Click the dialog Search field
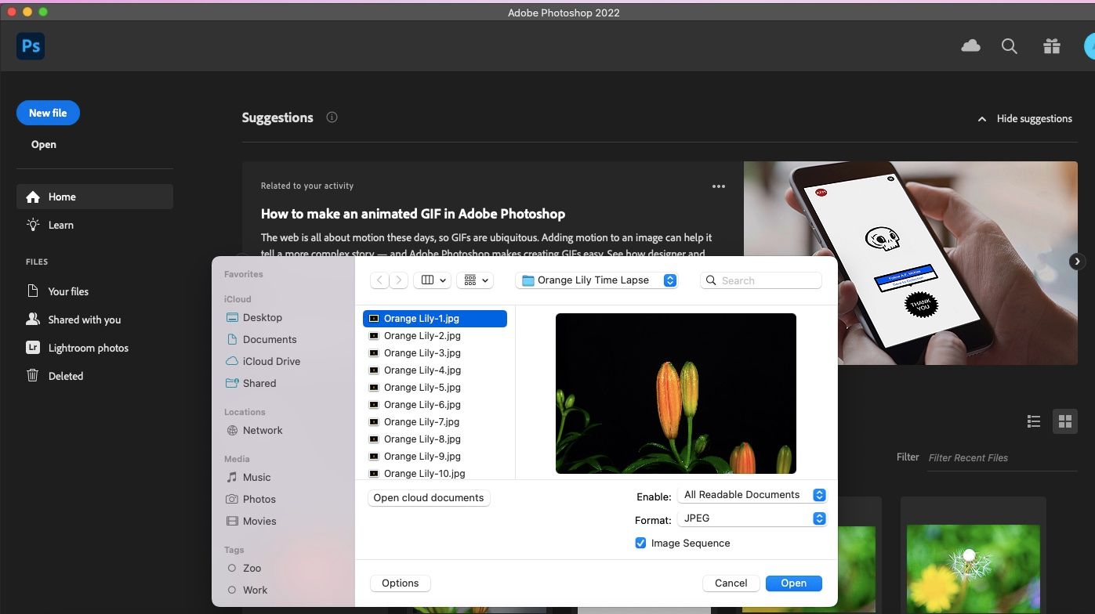The width and height of the screenshot is (1095, 614). (x=761, y=280)
